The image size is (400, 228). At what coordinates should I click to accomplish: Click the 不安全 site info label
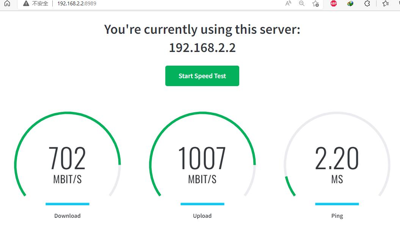(x=40, y=3)
